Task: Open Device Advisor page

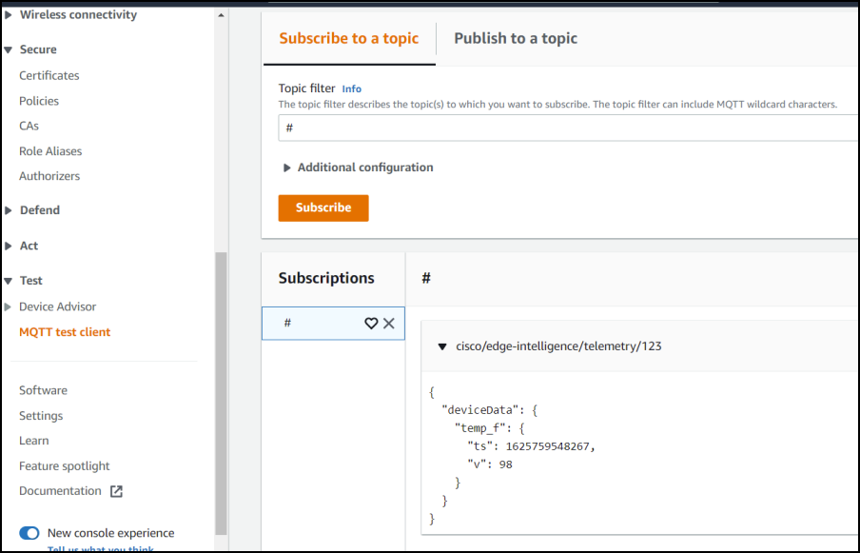Action: pos(58,306)
